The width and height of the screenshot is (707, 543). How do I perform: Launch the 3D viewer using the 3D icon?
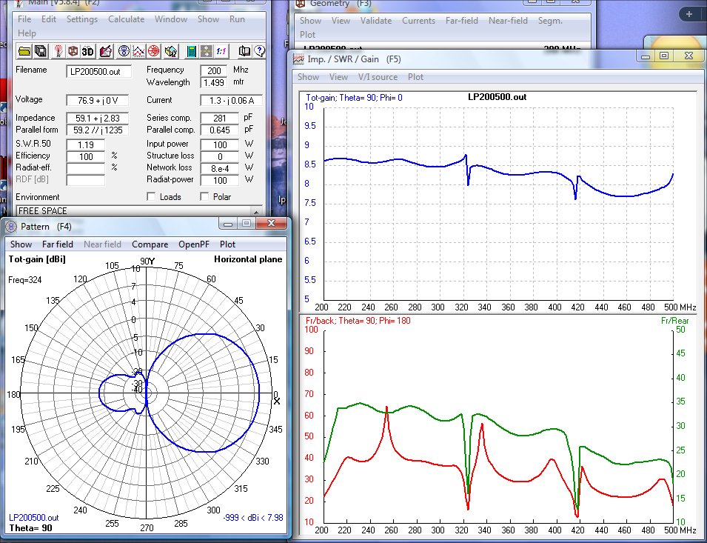click(x=87, y=51)
